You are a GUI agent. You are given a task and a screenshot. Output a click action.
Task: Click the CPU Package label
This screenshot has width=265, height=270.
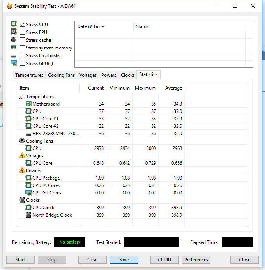46,178
